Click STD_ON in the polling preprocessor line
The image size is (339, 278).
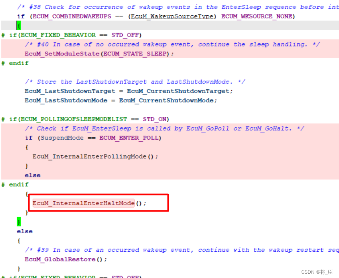coord(155,119)
